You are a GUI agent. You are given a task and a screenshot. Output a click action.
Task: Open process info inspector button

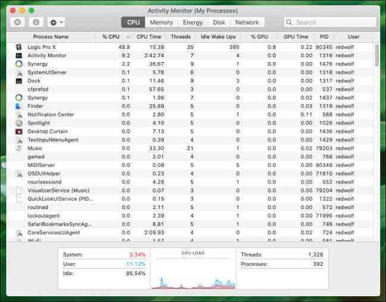pyautogui.click(x=36, y=22)
